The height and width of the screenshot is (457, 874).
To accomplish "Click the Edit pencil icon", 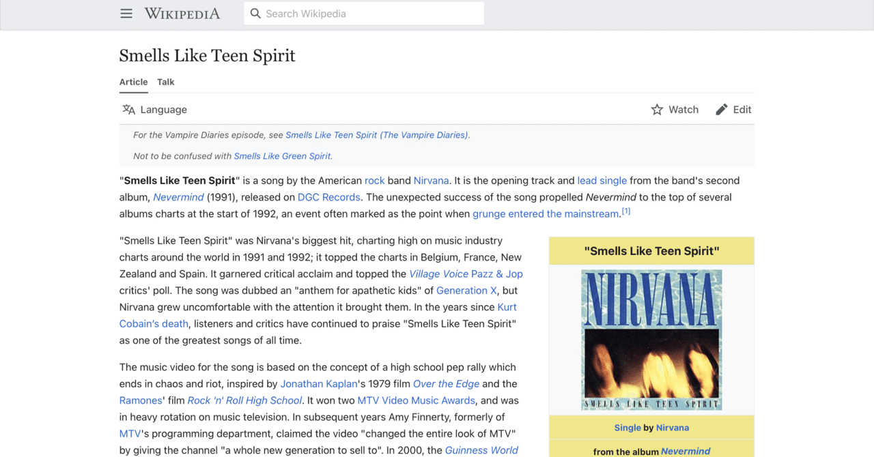I will coord(721,109).
